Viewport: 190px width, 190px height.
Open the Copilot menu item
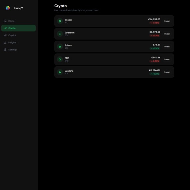pyautogui.click(x=19, y=35)
